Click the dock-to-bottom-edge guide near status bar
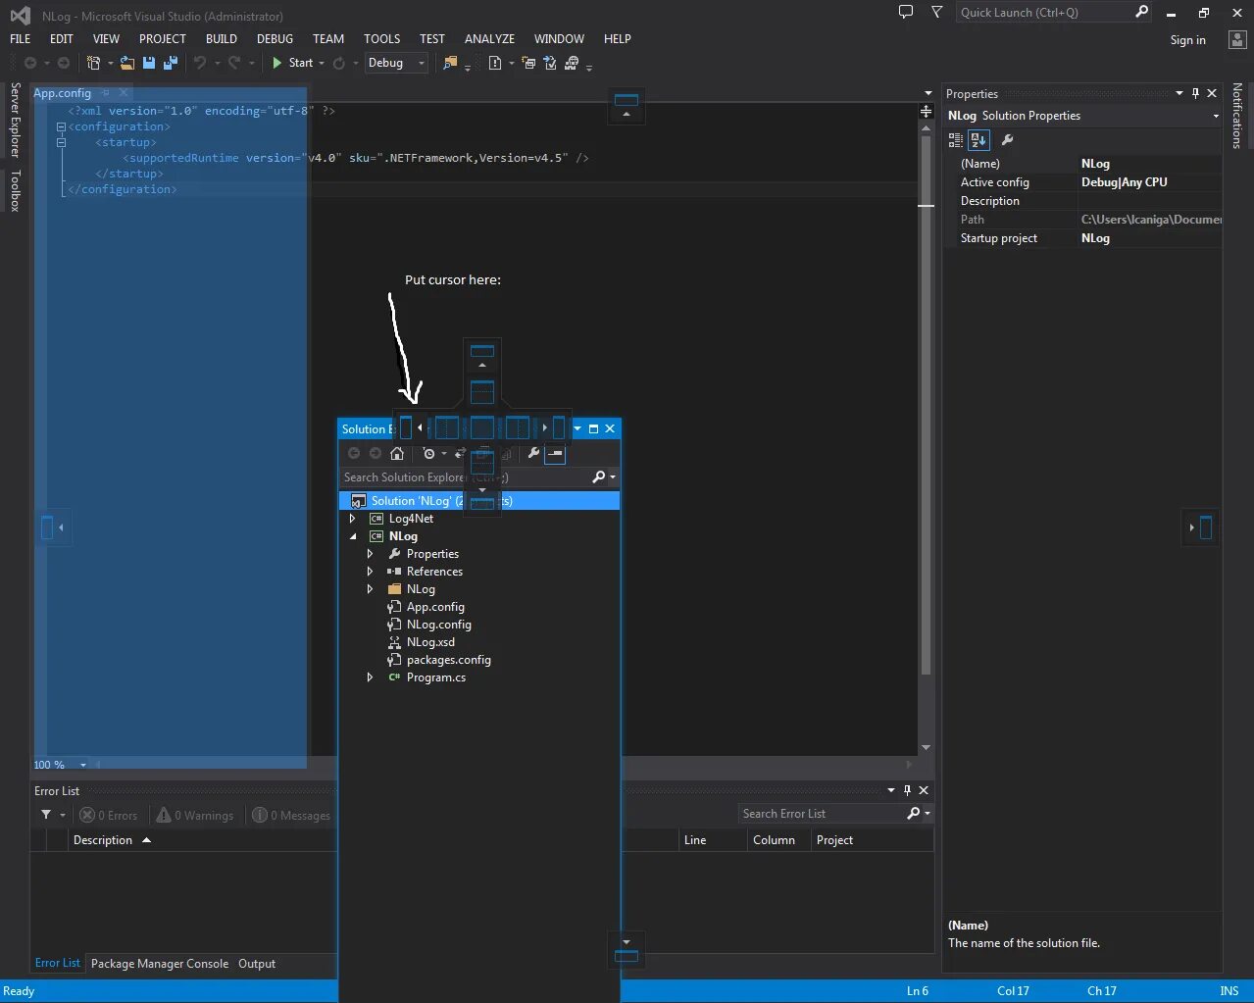The height and width of the screenshot is (1003, 1254). tap(627, 949)
